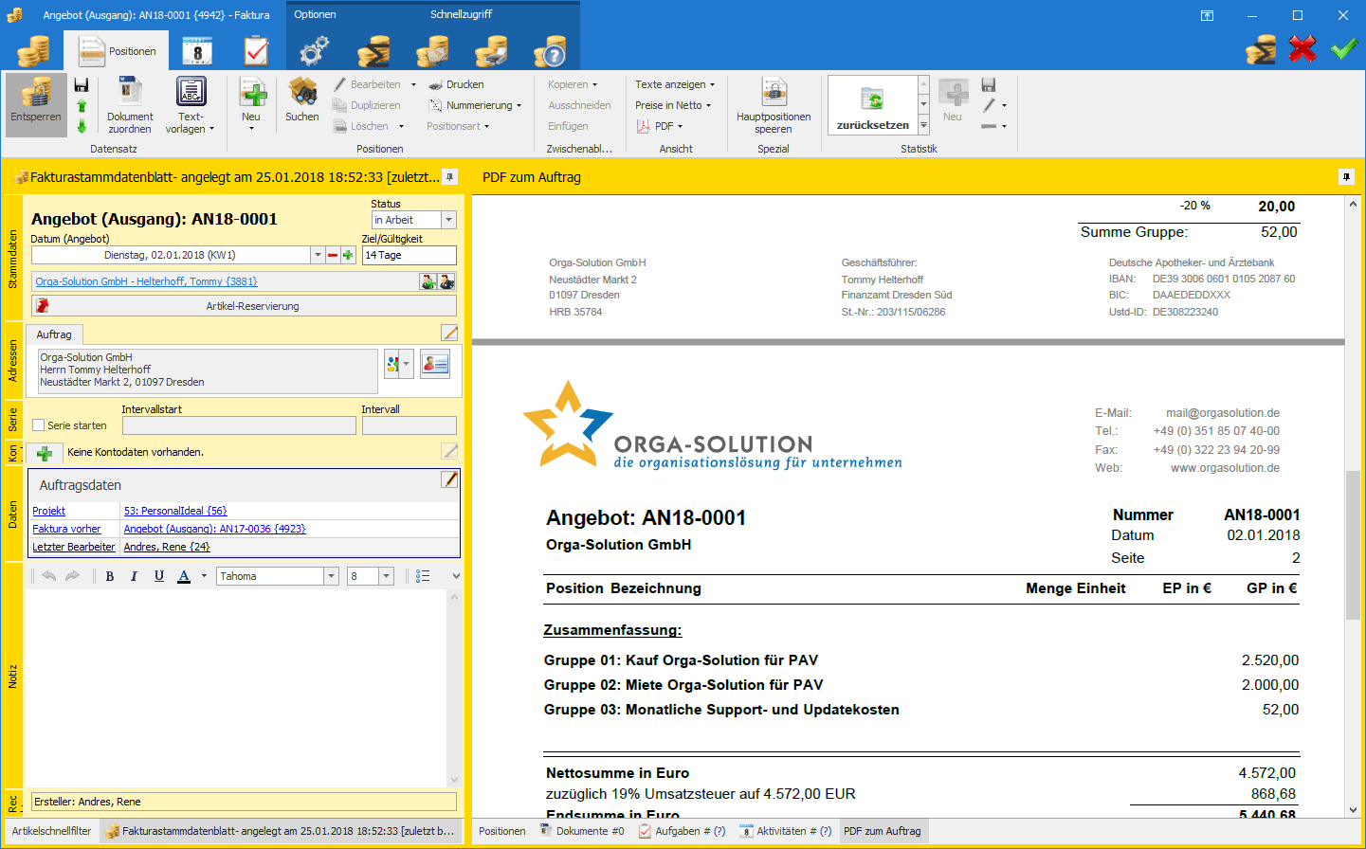Click the add contact person icon
Viewport: 1366px width, 849px height.
tap(428, 281)
